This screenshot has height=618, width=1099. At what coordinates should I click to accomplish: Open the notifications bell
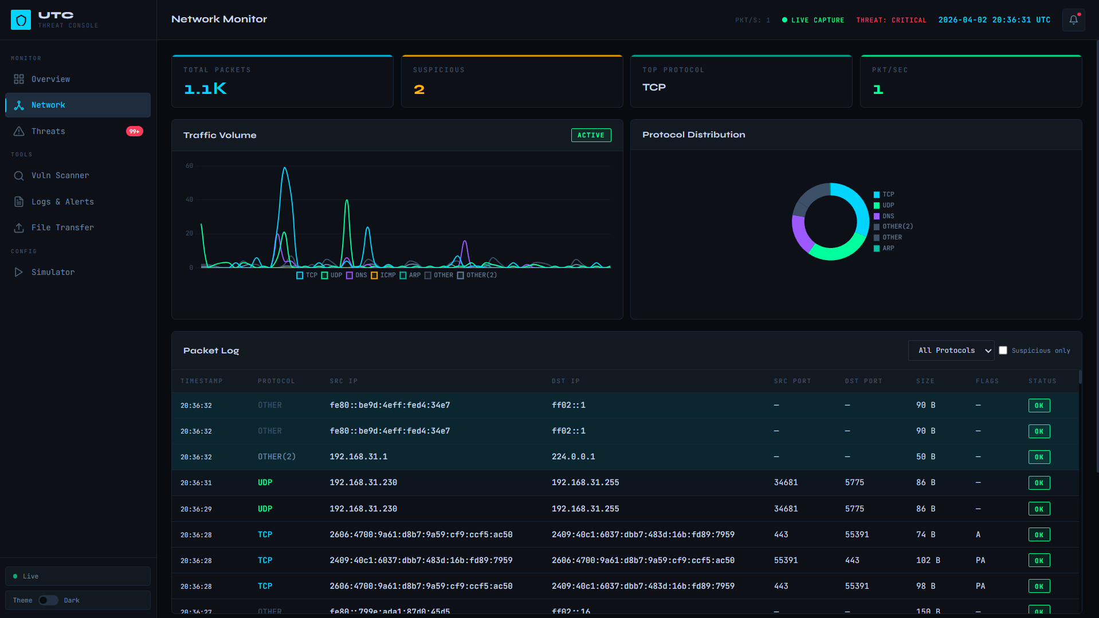[x=1073, y=20]
